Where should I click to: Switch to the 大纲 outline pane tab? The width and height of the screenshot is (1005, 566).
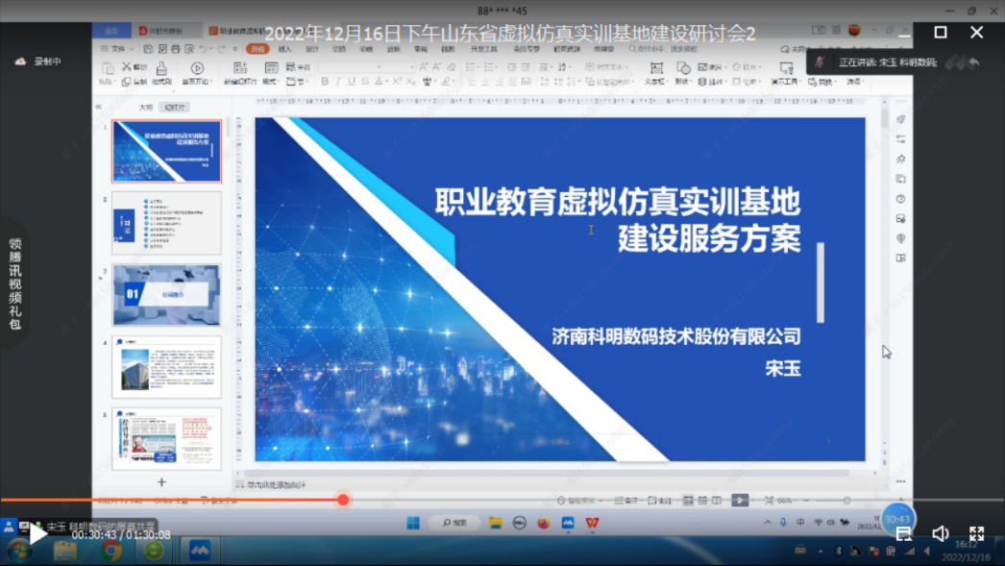point(146,107)
